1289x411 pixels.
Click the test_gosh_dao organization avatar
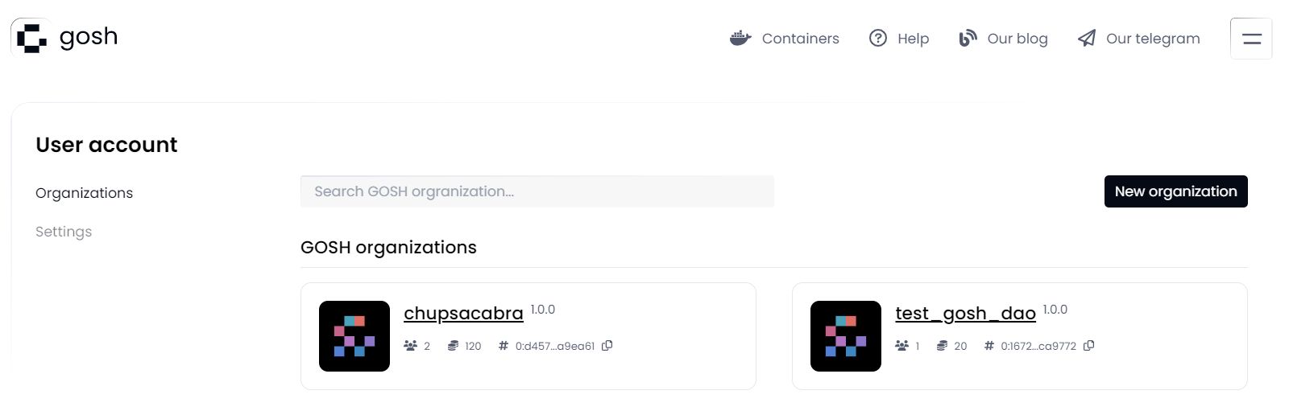[846, 336]
